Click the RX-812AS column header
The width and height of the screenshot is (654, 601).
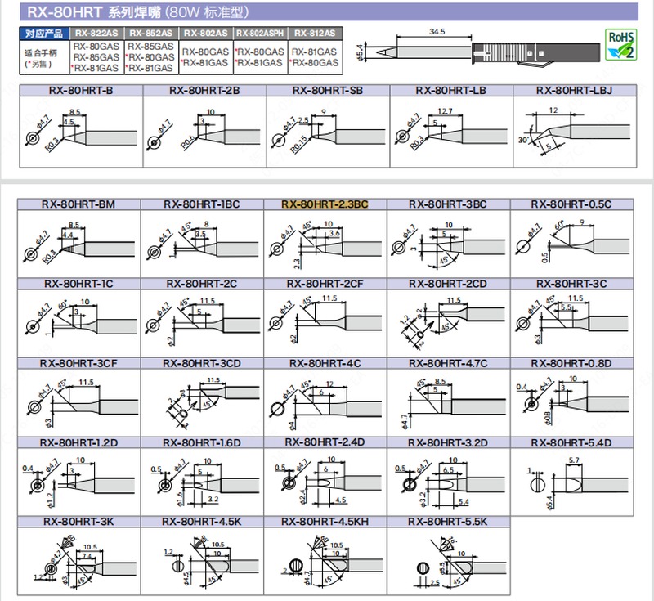[315, 34]
